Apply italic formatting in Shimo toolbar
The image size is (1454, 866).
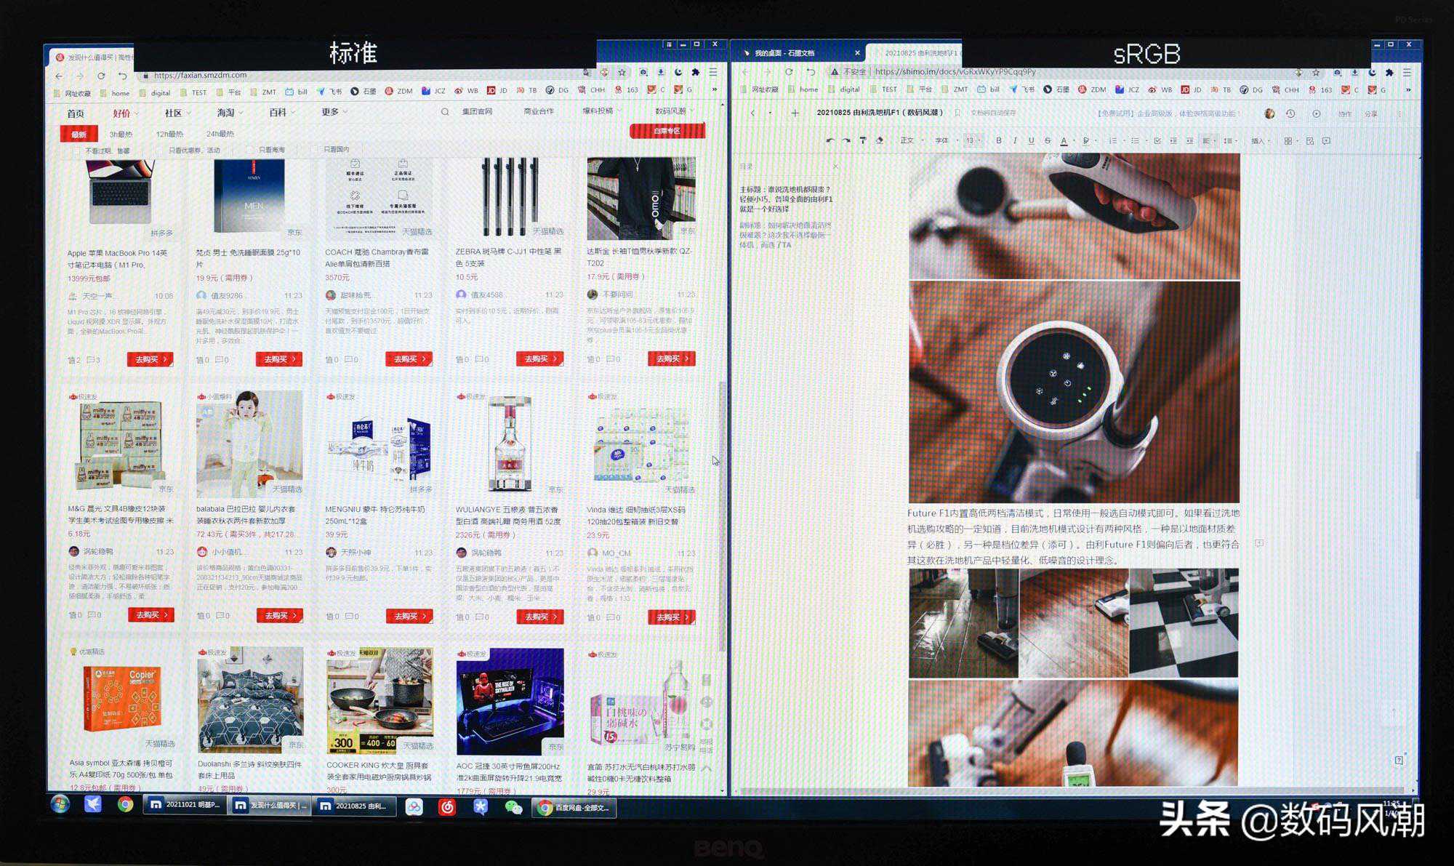point(1015,140)
